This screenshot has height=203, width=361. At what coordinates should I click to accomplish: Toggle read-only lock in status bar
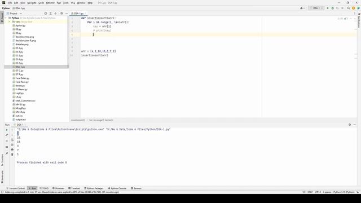click(x=358, y=192)
